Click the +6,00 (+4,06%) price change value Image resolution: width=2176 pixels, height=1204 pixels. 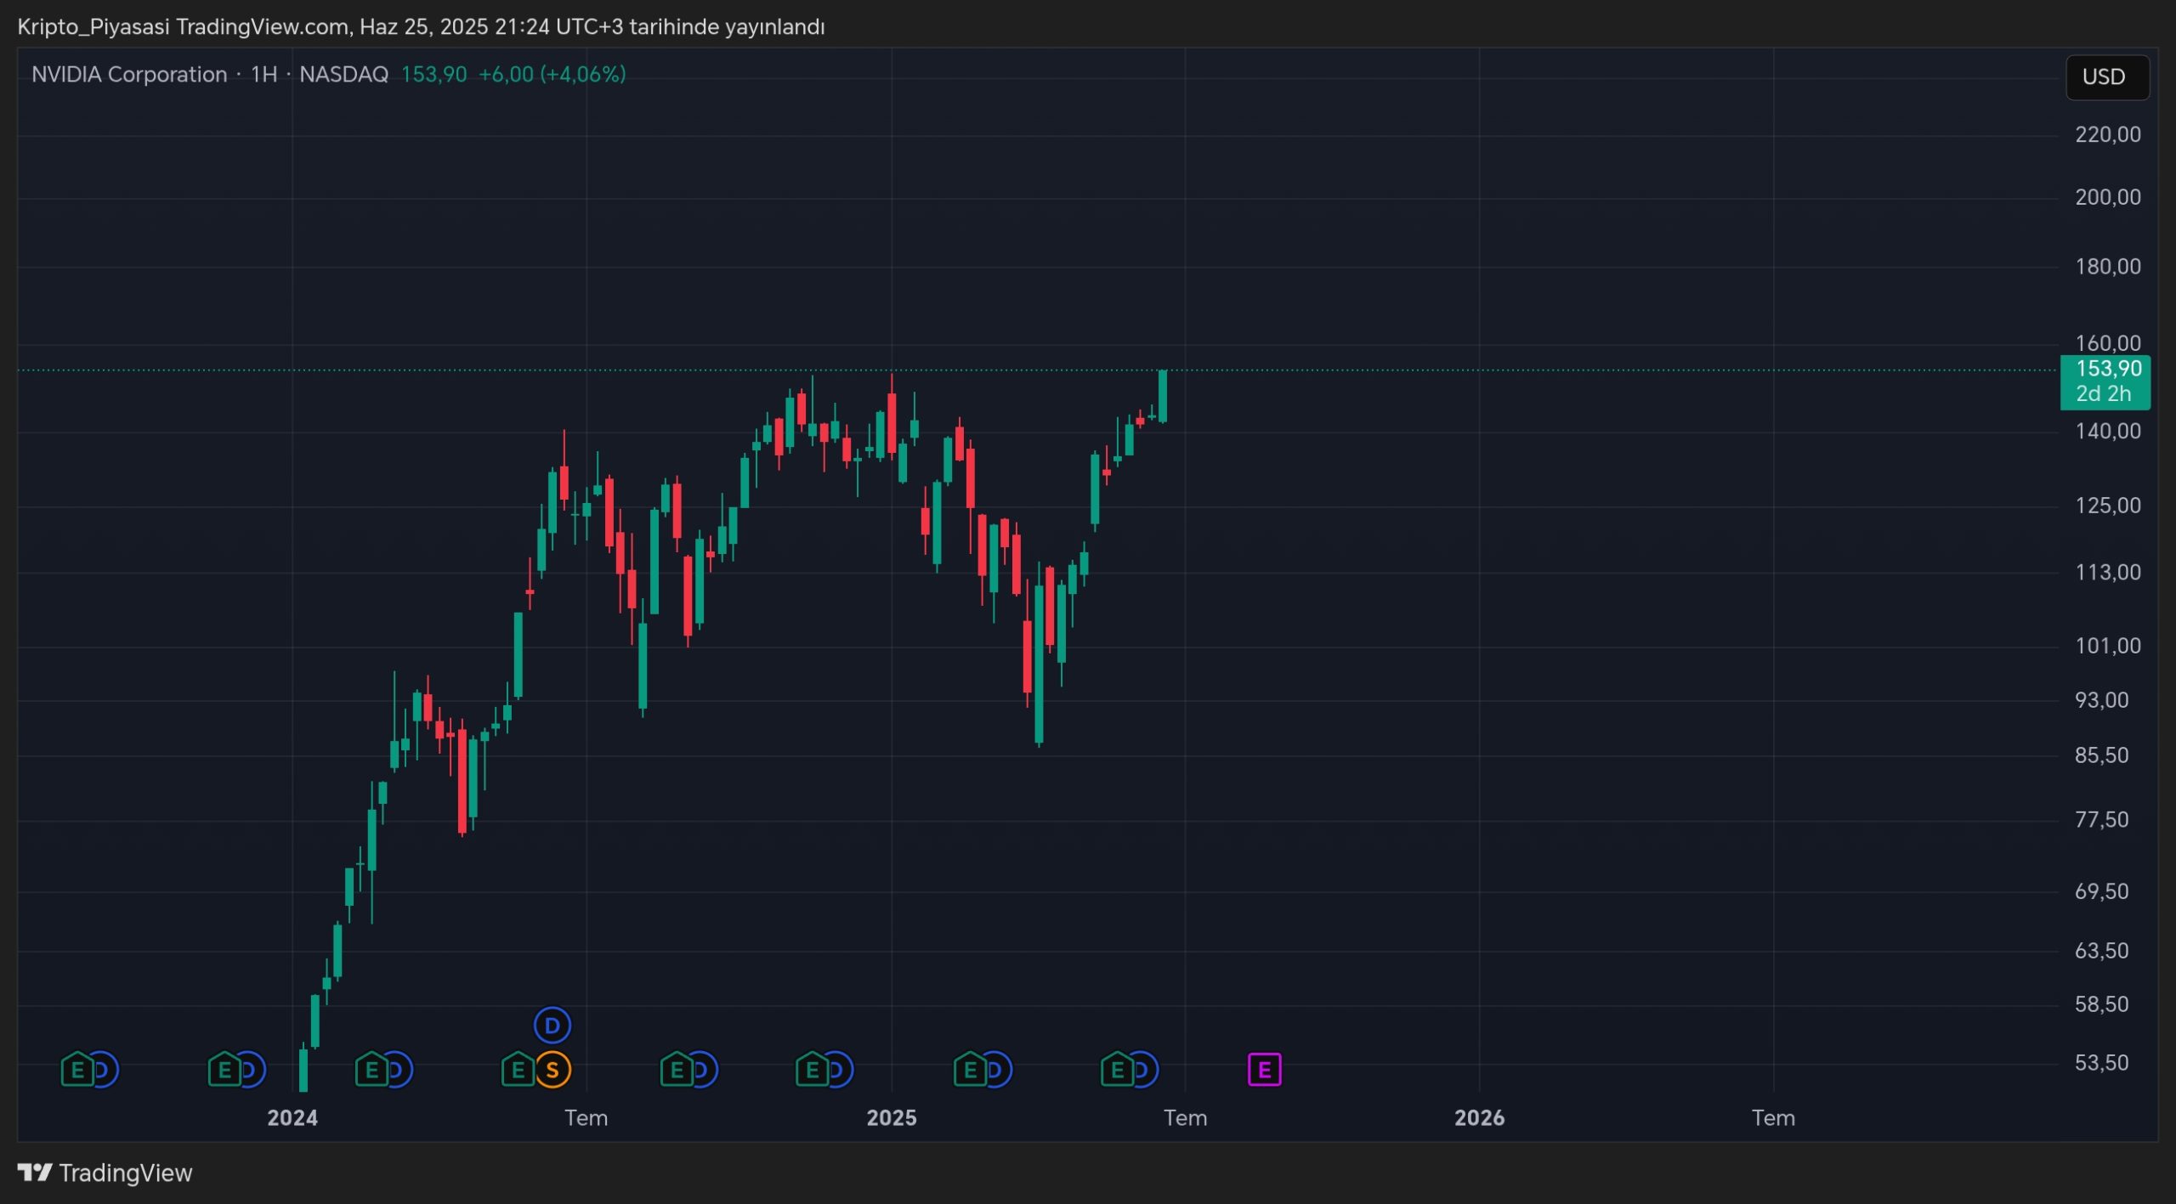[x=552, y=75]
